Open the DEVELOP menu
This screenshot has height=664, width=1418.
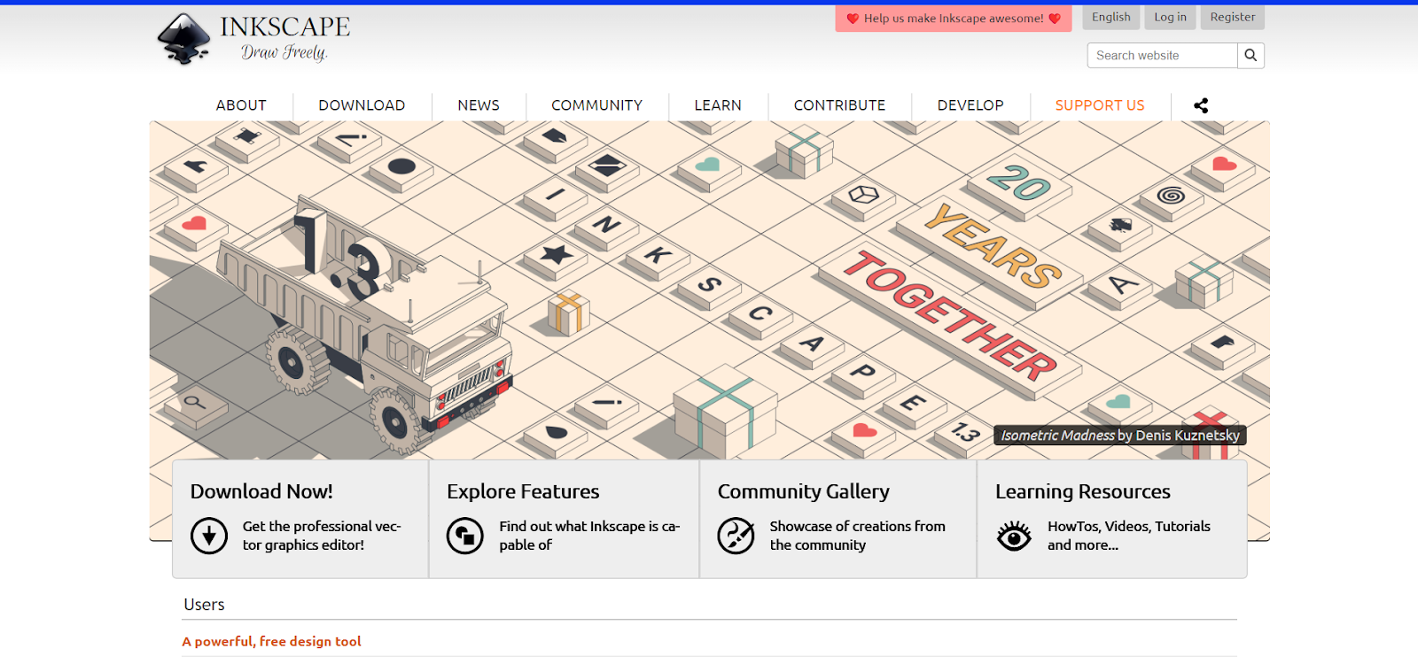(x=970, y=105)
